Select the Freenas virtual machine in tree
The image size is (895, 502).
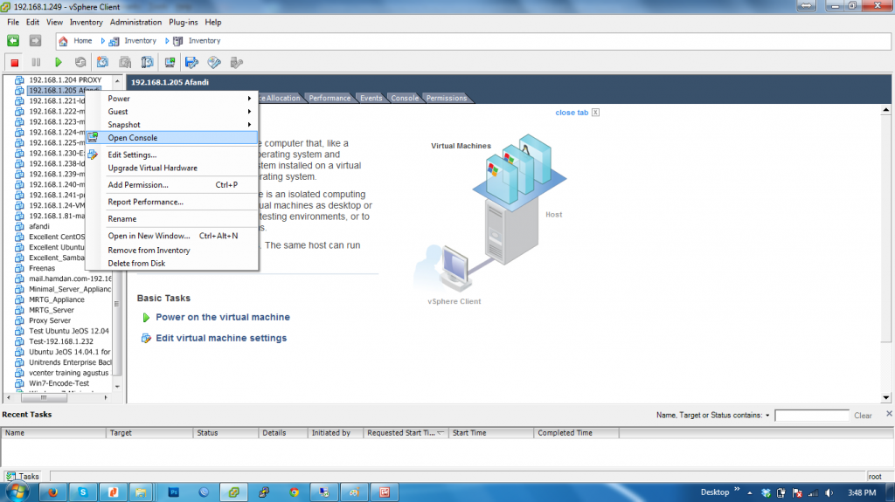tap(42, 268)
